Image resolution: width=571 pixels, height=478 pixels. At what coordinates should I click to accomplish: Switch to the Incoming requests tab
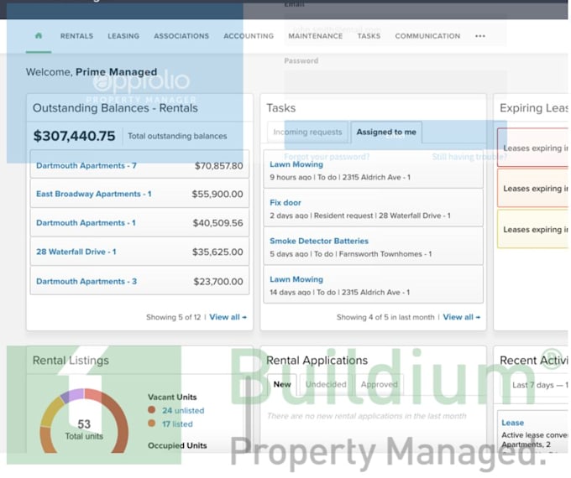point(307,132)
